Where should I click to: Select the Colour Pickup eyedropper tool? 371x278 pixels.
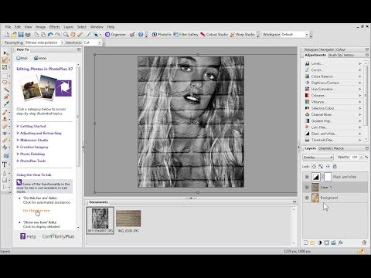pos(5,104)
